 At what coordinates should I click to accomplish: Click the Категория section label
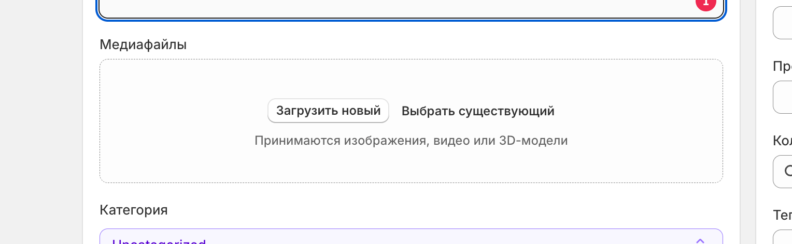coord(134,210)
